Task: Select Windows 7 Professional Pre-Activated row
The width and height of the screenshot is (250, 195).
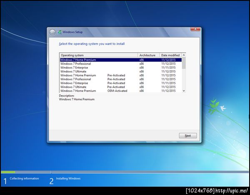Action: (x=121, y=79)
